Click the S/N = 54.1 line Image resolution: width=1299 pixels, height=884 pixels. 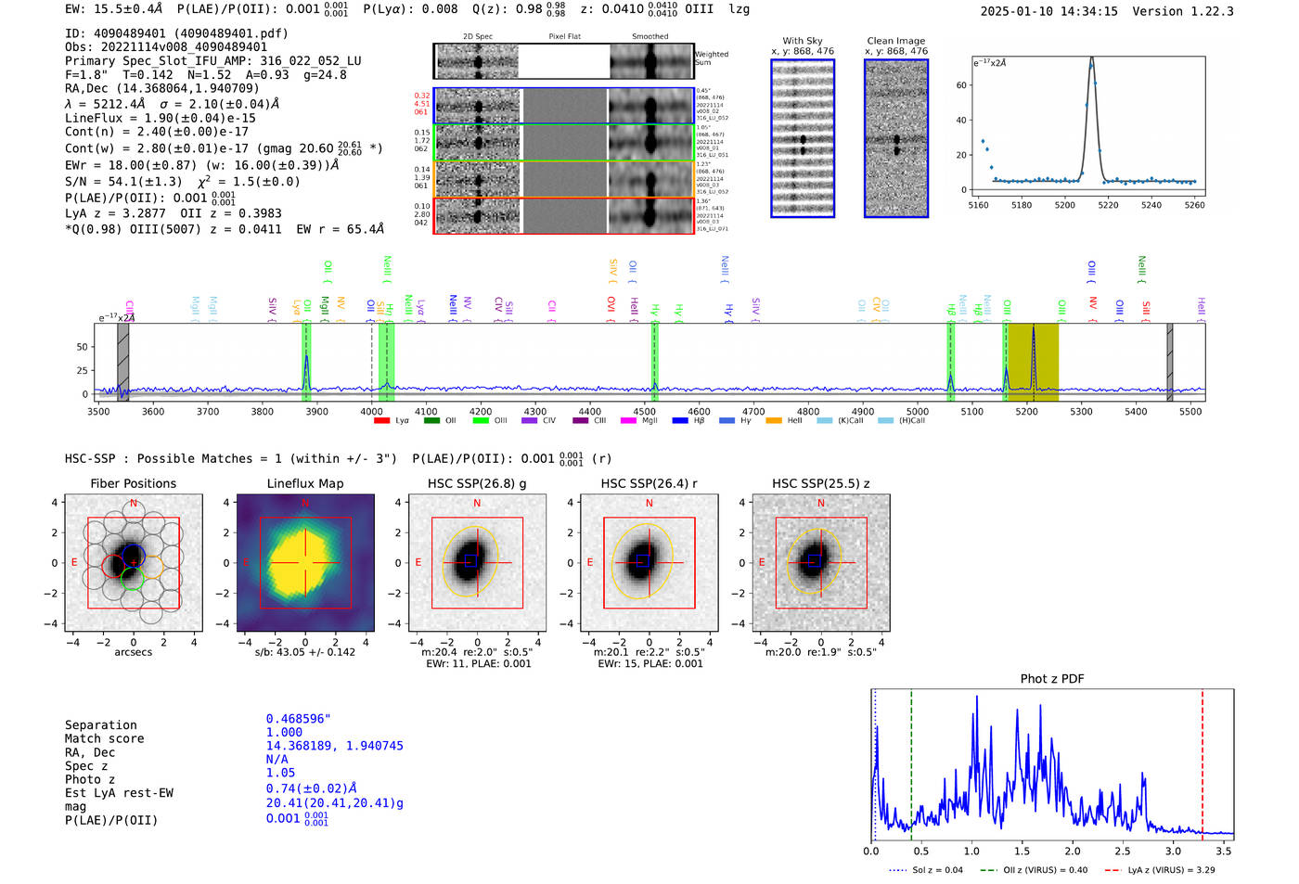[x=183, y=182]
